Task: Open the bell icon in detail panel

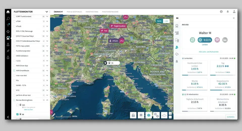Action: 177,61
